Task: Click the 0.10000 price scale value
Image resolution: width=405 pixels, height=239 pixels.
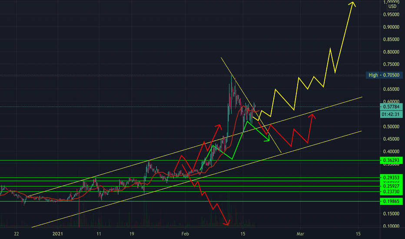Action: click(x=391, y=226)
